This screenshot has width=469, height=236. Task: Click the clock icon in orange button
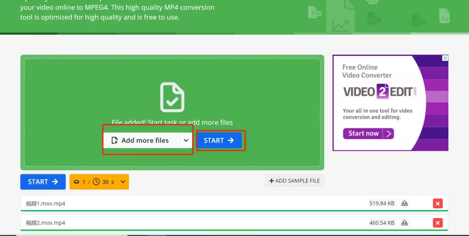coord(96,182)
